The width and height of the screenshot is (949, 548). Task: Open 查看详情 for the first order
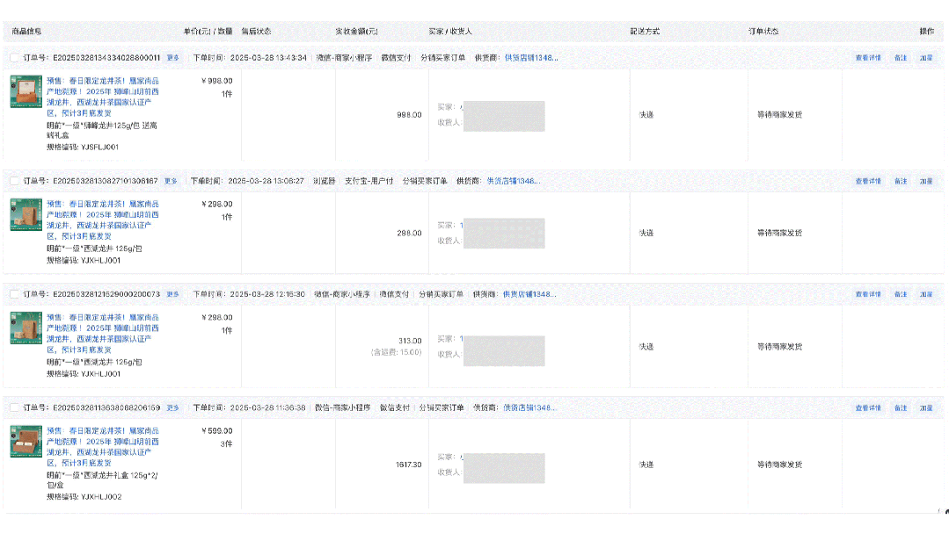(868, 58)
